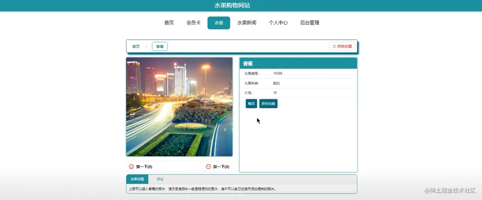Click the 积分兑换 button
Screen dimensions: 482x200
(268, 104)
